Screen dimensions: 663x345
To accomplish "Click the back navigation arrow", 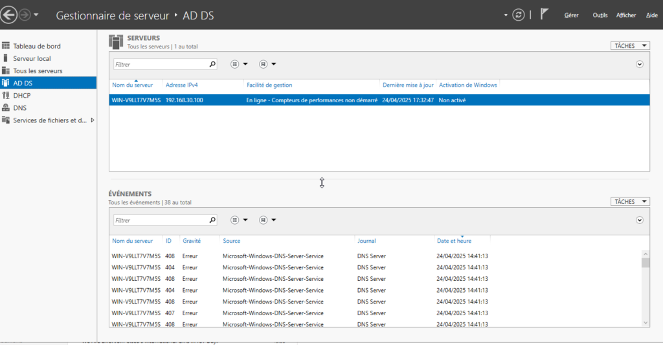I will point(9,14).
